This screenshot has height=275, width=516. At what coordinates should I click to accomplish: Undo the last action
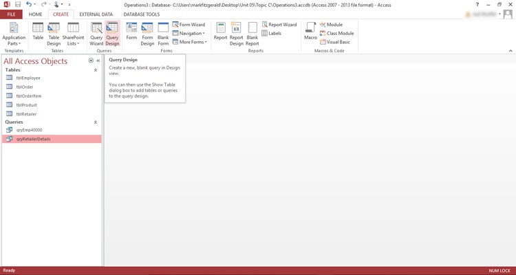coord(29,5)
